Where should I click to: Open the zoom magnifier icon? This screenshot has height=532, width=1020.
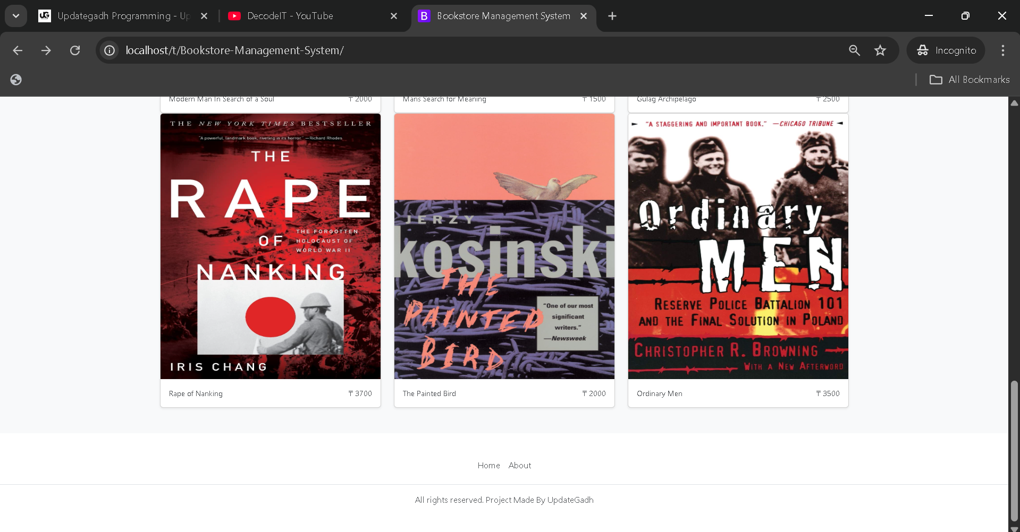click(854, 50)
